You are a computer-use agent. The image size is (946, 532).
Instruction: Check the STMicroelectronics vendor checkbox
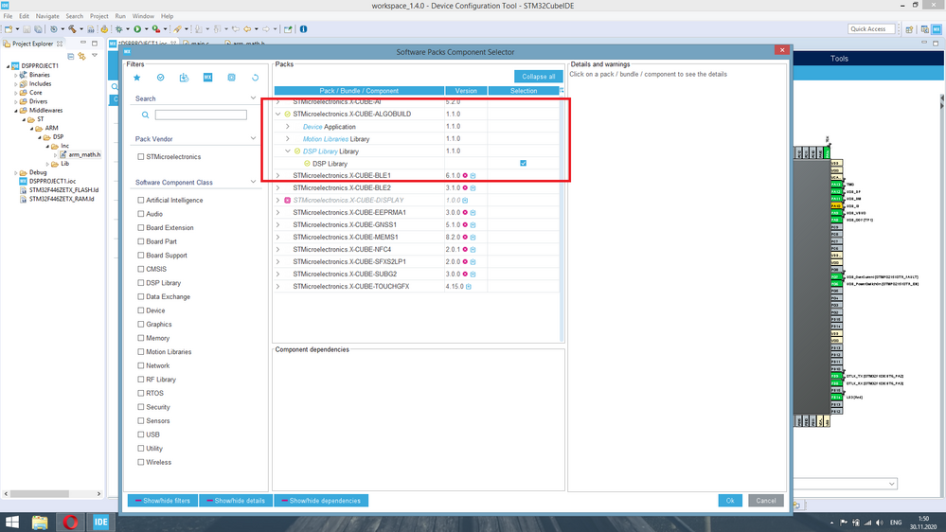[x=140, y=157]
